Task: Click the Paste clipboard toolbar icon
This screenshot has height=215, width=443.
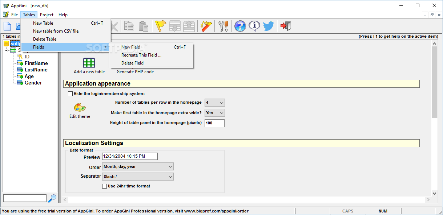Action: coord(144,26)
